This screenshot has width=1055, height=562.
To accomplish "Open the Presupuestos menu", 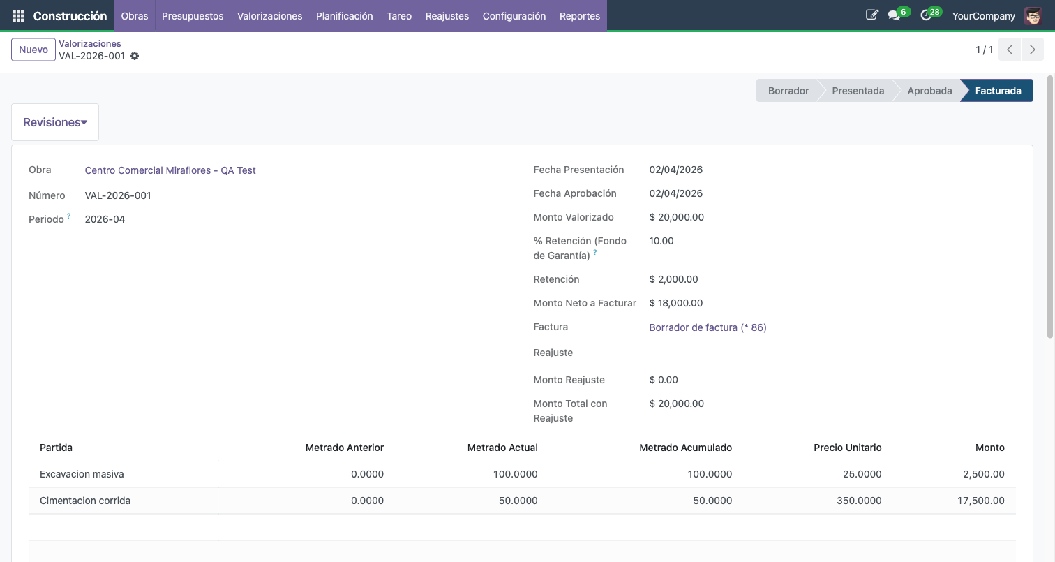I will [193, 15].
